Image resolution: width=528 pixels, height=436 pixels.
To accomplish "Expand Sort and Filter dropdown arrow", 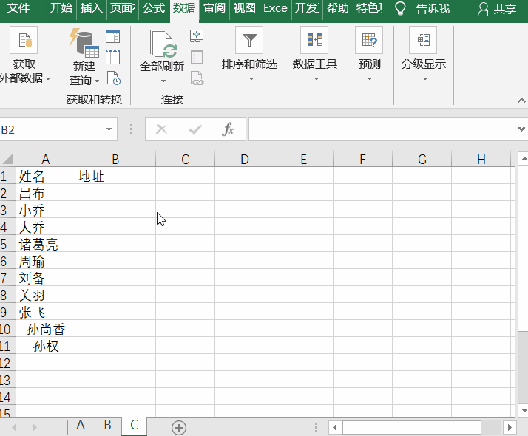I will (x=251, y=79).
